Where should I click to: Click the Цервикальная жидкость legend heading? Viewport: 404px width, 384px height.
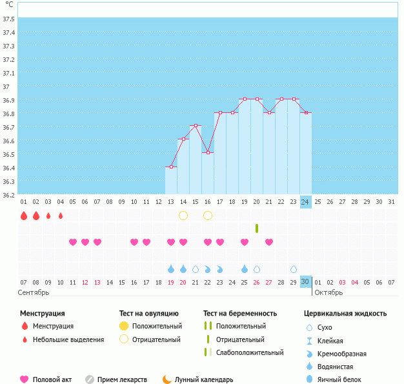[345, 314]
